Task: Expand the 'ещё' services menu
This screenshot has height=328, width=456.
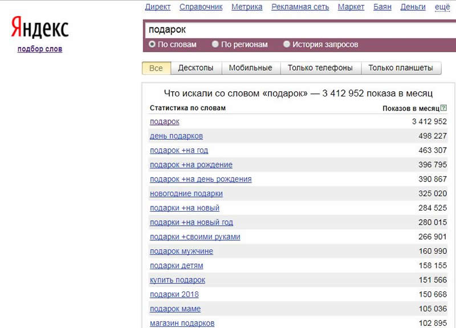Action: [442, 7]
